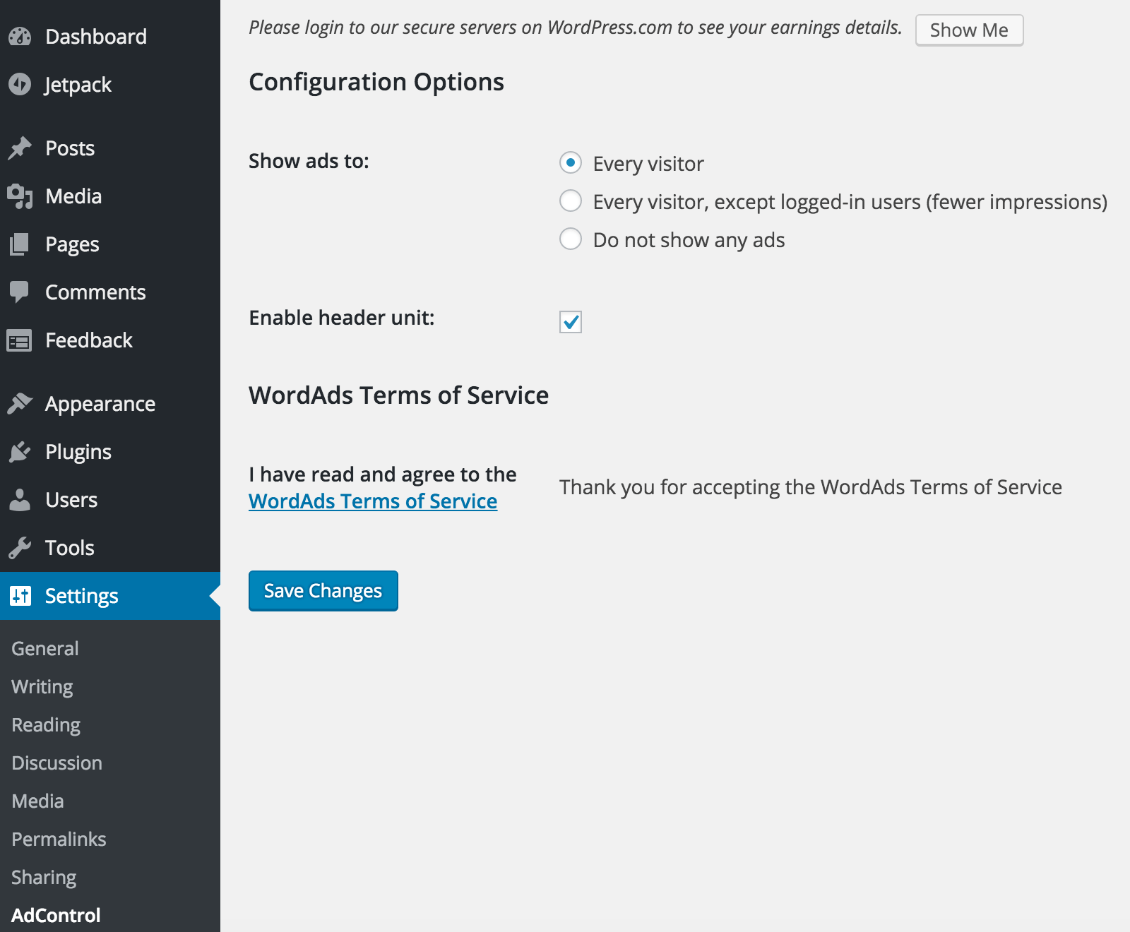Click the Dashboard gauge icon

[x=20, y=37]
